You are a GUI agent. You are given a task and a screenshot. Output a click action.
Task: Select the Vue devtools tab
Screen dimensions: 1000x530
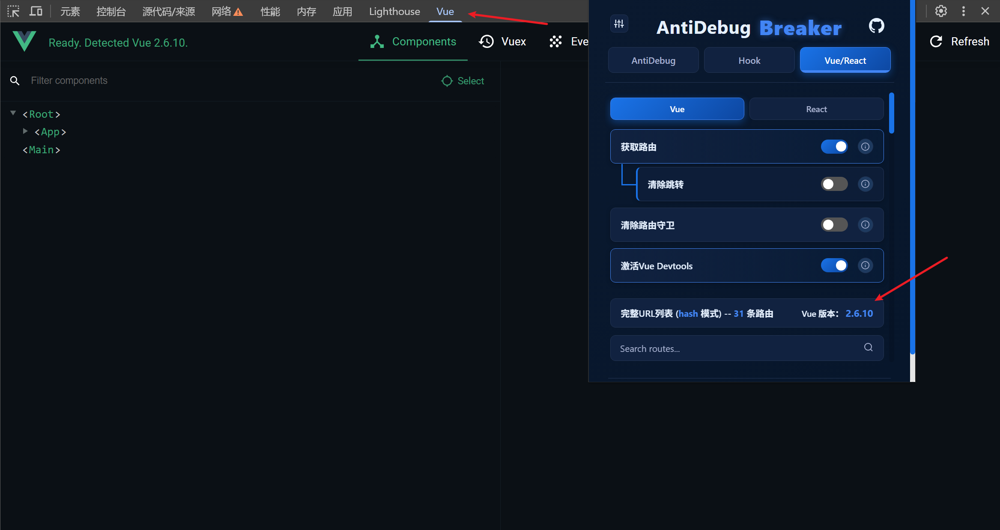coord(445,12)
